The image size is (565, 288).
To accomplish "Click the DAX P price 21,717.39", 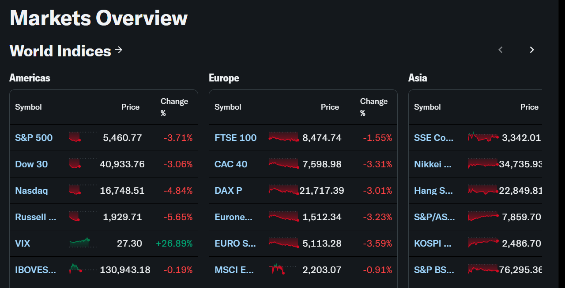I will [322, 191].
